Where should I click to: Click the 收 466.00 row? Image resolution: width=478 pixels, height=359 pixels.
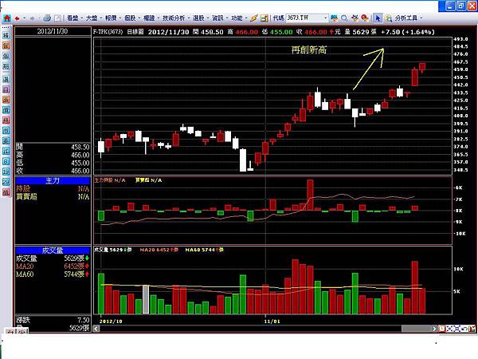pyautogui.click(x=53, y=171)
